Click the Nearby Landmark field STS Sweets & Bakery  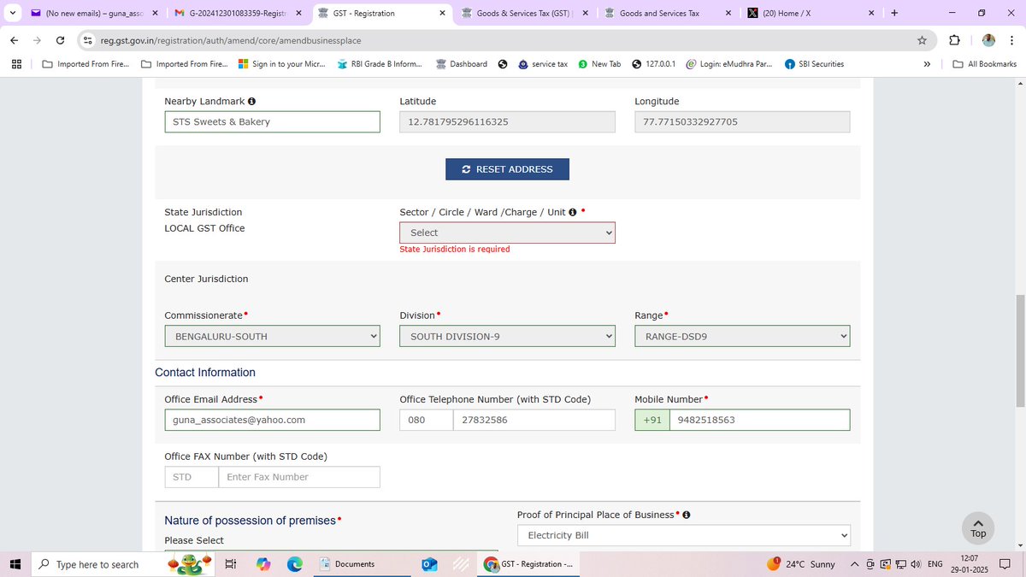click(x=272, y=121)
